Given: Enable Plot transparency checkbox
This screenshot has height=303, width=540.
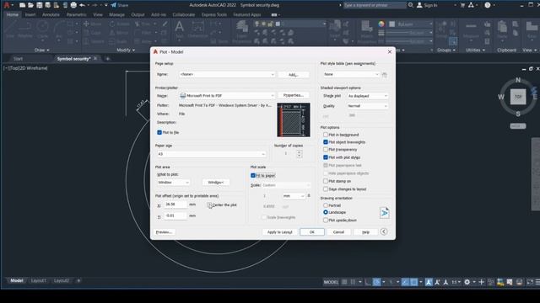Looking at the screenshot, I should pyautogui.click(x=326, y=150).
